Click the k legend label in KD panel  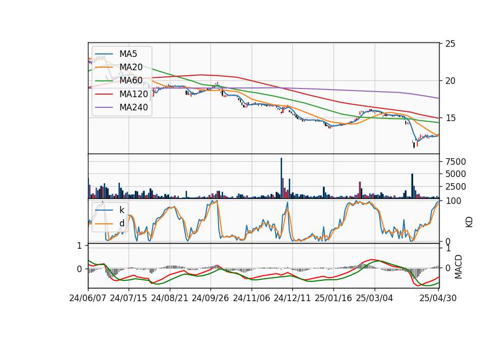coord(121,210)
